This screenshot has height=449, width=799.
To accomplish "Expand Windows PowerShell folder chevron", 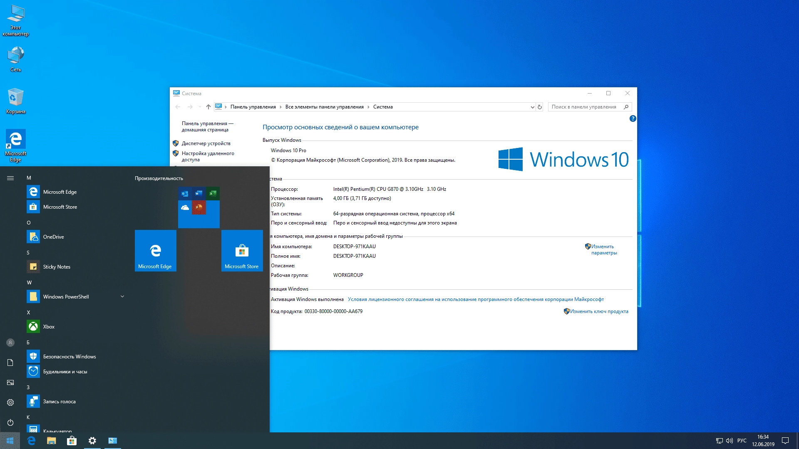I will tap(122, 296).
